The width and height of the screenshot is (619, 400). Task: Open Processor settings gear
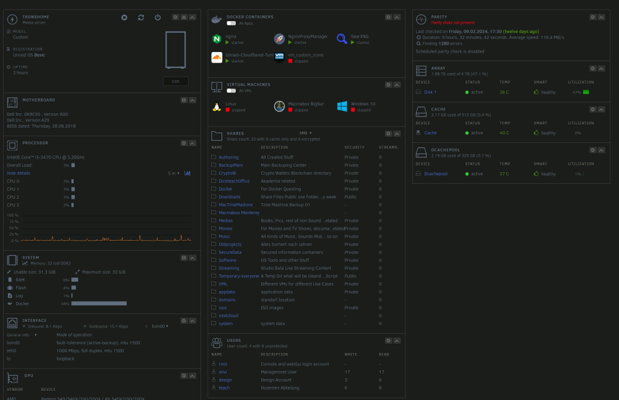tap(184, 143)
